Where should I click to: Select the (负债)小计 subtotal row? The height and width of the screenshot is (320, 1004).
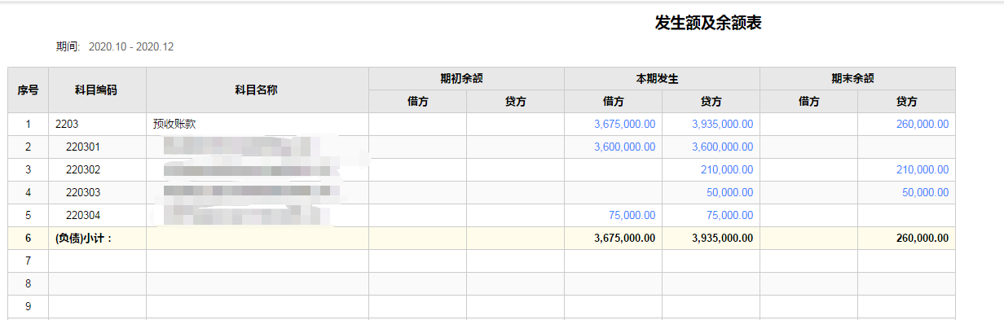click(x=482, y=239)
